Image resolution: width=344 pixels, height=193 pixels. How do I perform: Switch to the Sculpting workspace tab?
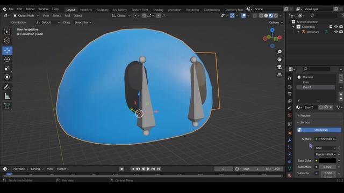(103, 10)
